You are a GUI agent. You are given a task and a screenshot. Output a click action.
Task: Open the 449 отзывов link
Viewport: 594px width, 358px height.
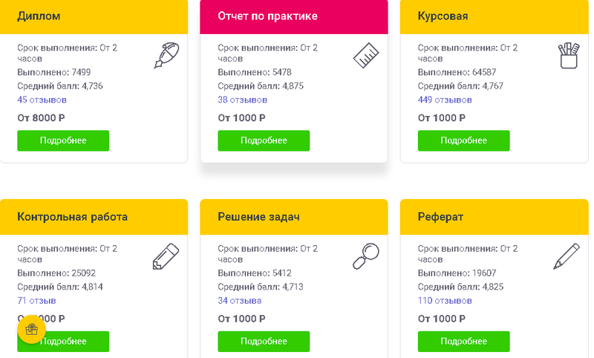point(445,100)
